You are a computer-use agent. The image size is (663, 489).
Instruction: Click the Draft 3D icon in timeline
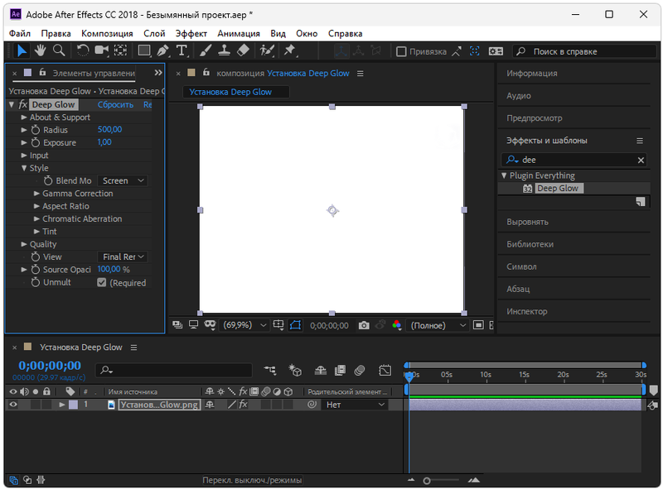[x=295, y=371]
